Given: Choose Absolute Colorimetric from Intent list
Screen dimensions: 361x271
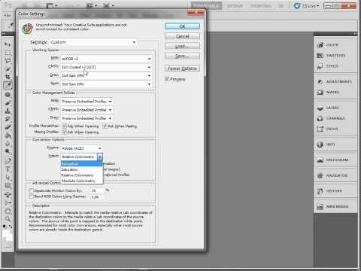Looking at the screenshot, I should [x=82, y=181].
